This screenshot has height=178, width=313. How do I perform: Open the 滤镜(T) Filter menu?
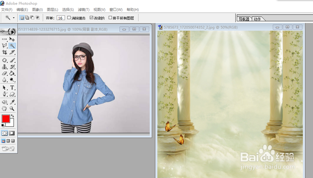point(84,9)
